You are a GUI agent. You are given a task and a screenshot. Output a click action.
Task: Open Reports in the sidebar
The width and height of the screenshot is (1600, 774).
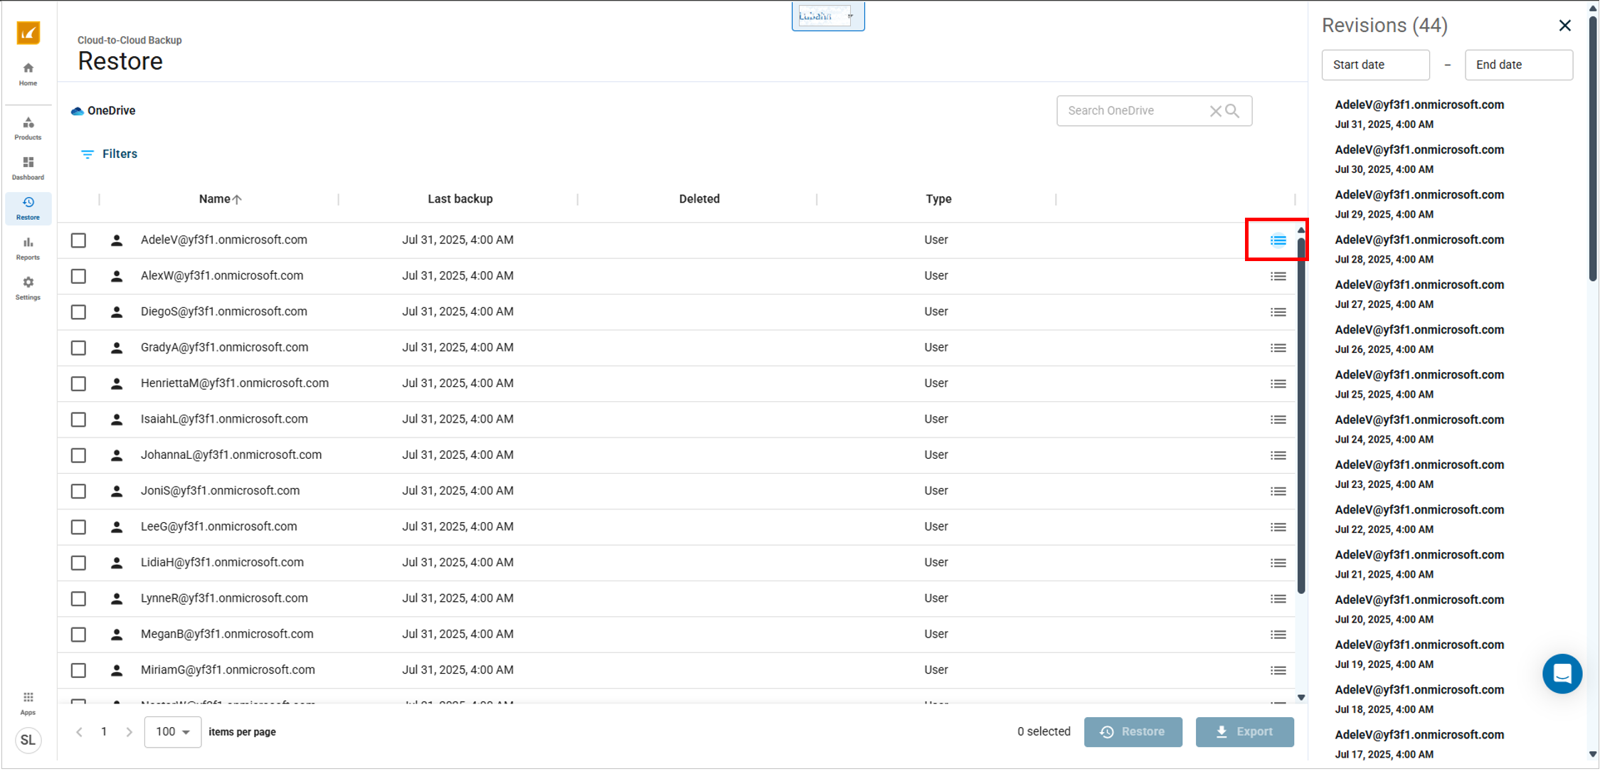[x=28, y=248]
